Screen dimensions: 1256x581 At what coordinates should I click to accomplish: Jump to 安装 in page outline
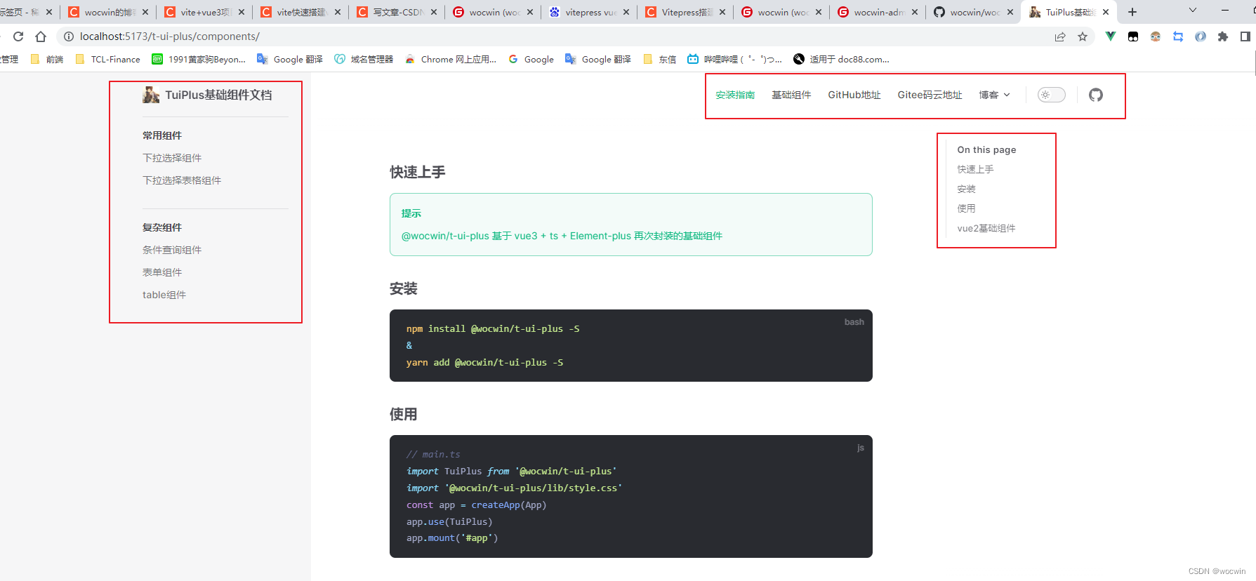pyautogui.click(x=966, y=189)
